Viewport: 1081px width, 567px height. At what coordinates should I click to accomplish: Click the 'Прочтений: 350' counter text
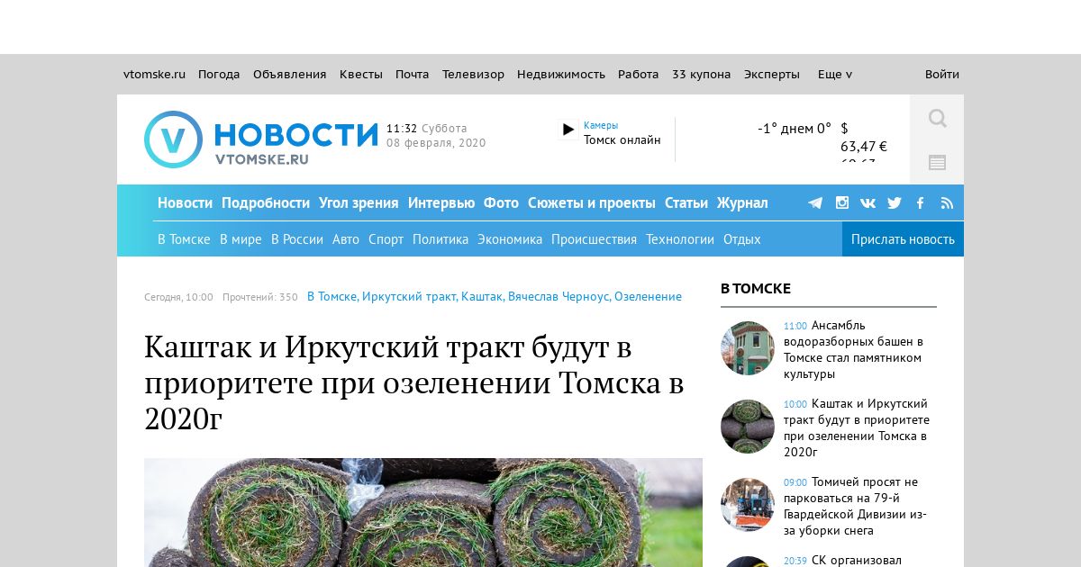point(260,297)
